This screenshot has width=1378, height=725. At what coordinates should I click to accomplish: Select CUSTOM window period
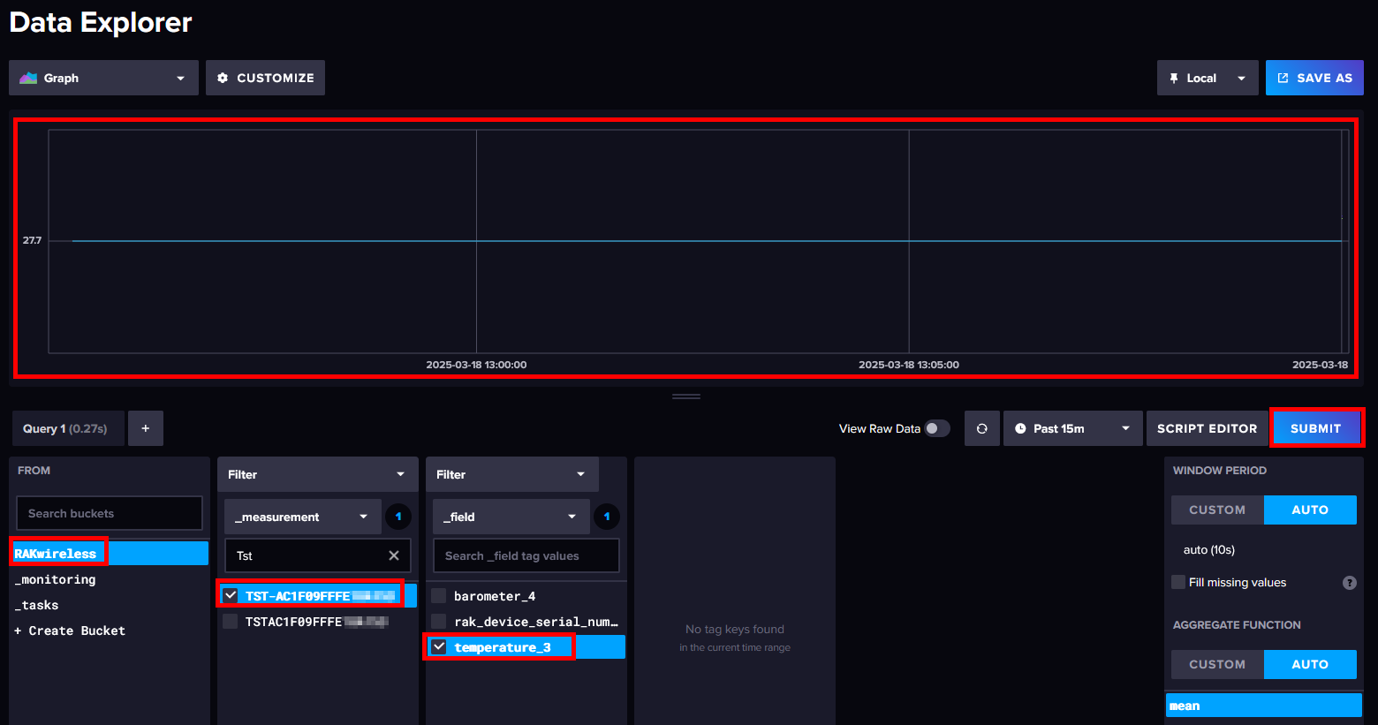pos(1217,510)
